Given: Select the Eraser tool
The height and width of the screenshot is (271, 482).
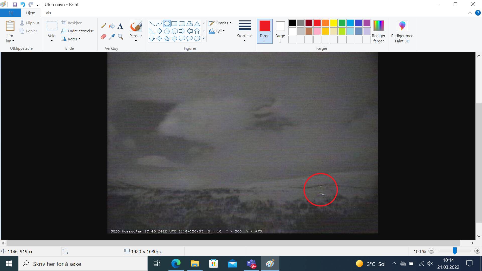Looking at the screenshot, I should pos(103,37).
